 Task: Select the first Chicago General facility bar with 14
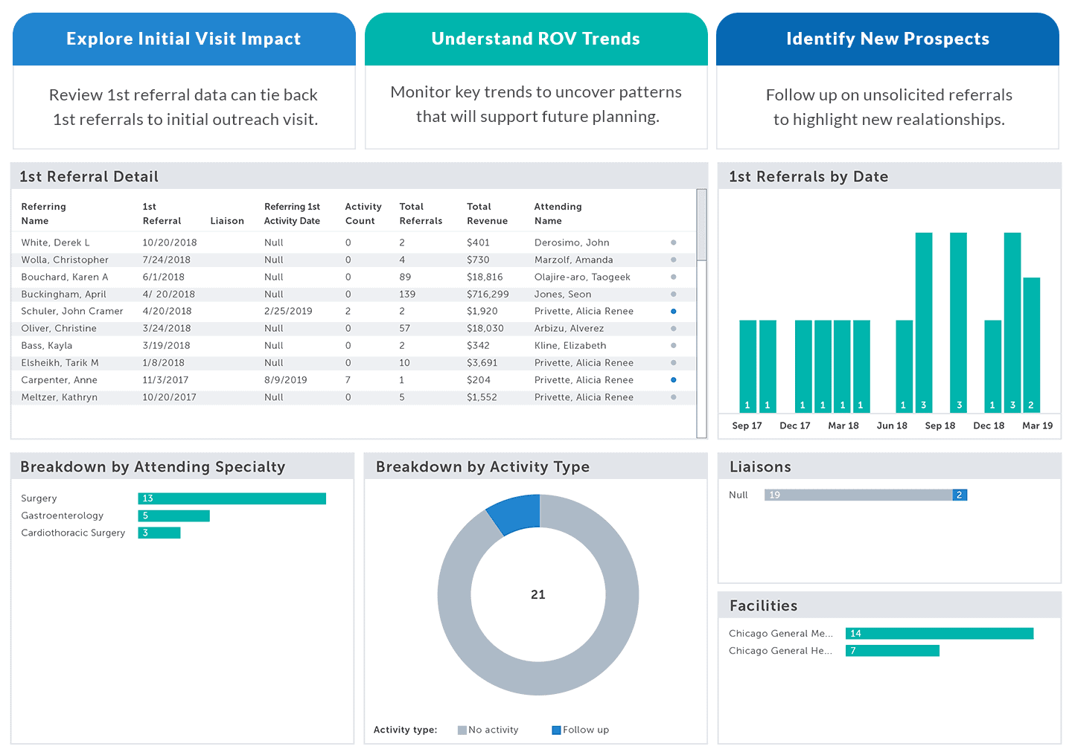[939, 634]
